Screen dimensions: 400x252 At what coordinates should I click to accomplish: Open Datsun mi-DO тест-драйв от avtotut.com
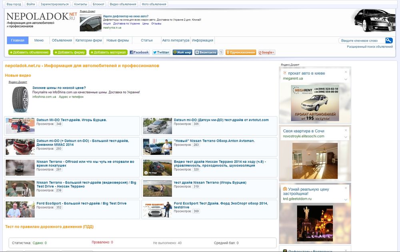click(221, 120)
